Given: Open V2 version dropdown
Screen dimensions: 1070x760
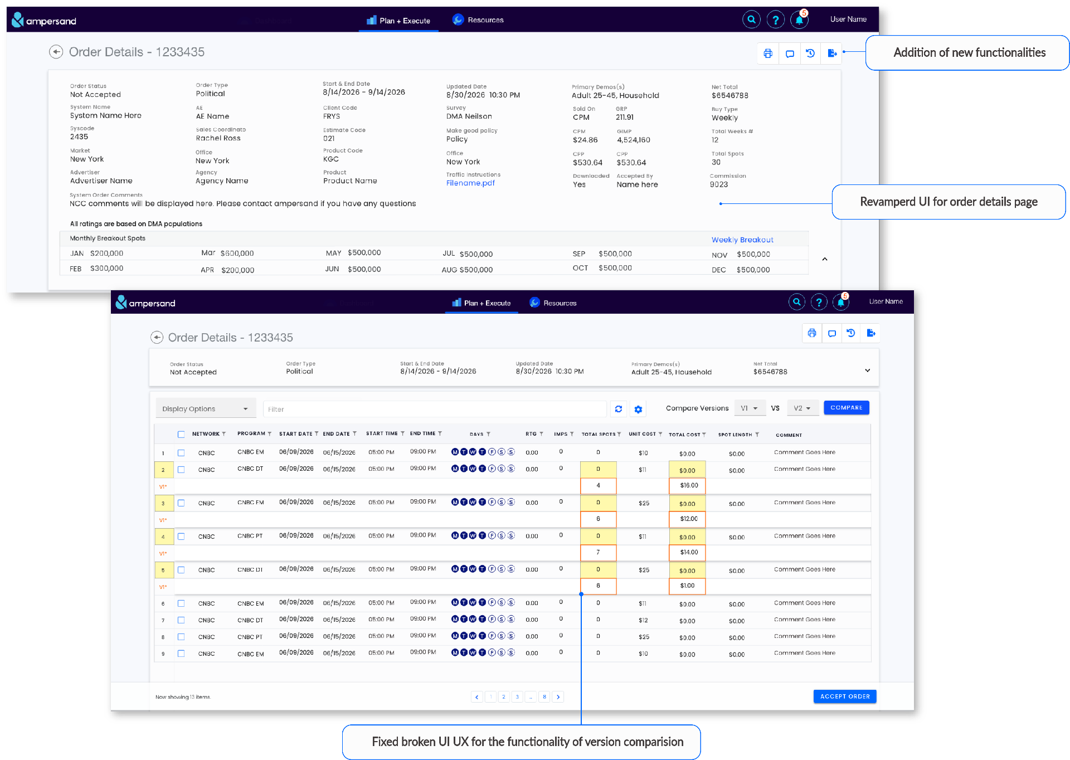Looking at the screenshot, I should 802,408.
